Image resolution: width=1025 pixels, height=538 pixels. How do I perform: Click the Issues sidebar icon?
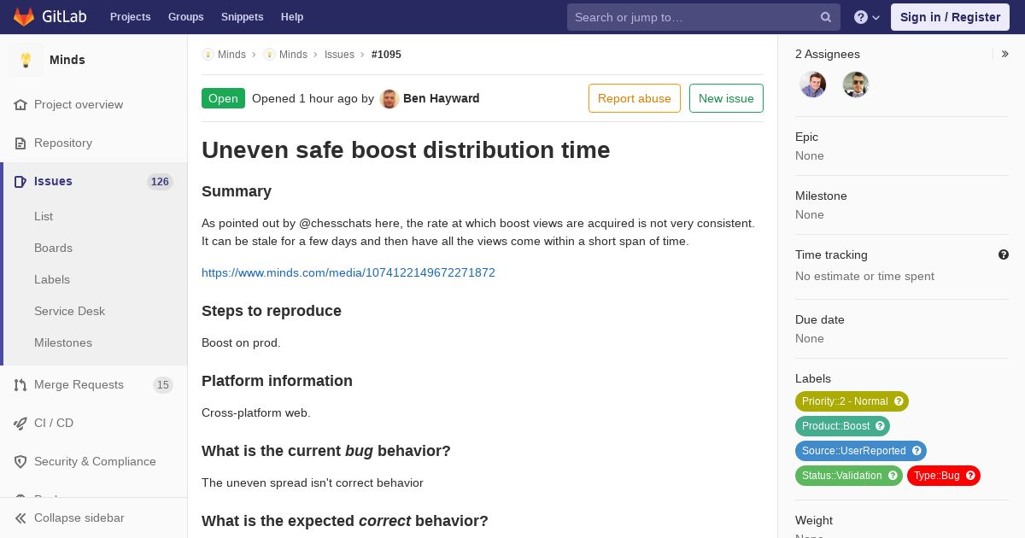point(20,181)
